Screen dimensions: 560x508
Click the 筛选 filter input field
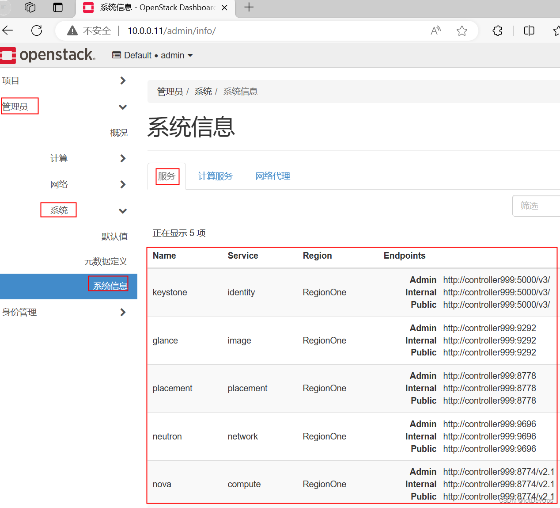click(536, 206)
